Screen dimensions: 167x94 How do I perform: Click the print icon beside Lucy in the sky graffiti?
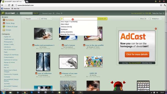coord(84,45)
